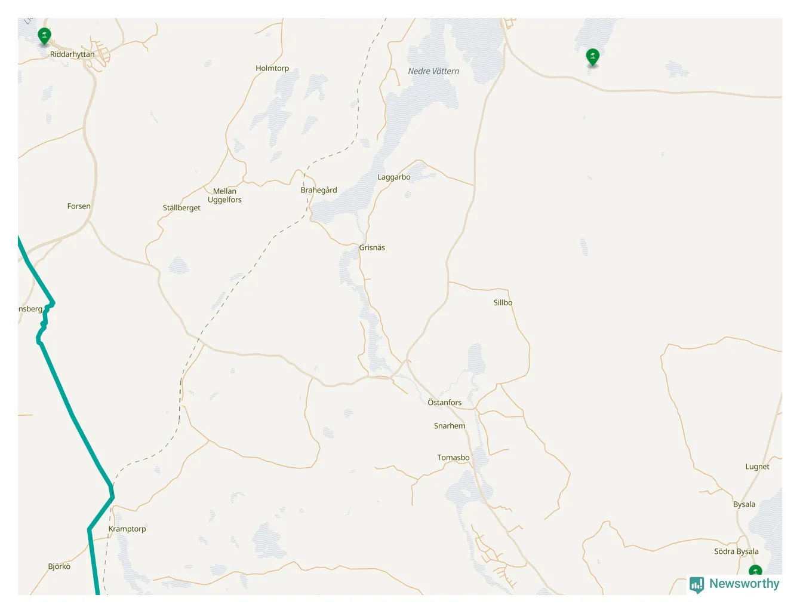Click the green marker near Riddarhyttan
The height and width of the screenshot is (613, 800).
[44, 36]
